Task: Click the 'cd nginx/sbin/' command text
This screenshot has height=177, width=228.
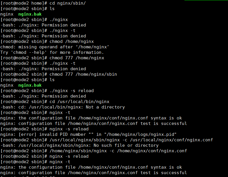Action: 68,3
